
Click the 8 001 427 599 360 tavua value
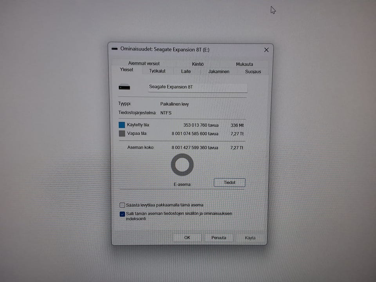tap(195, 148)
